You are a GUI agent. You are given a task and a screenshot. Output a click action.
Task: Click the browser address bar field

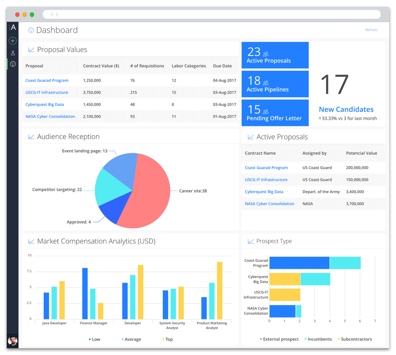pyautogui.click(x=211, y=14)
